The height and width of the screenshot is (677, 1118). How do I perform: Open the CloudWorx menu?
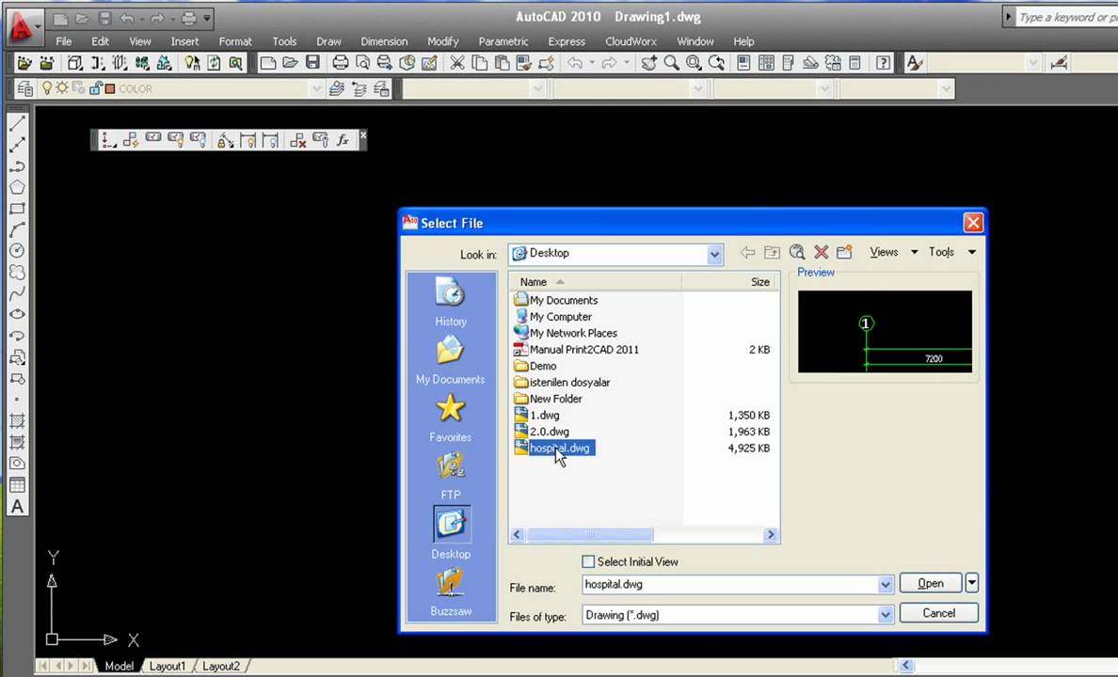631,41
